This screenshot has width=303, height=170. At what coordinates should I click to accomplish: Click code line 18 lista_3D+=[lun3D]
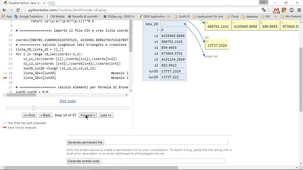coord(39,73)
